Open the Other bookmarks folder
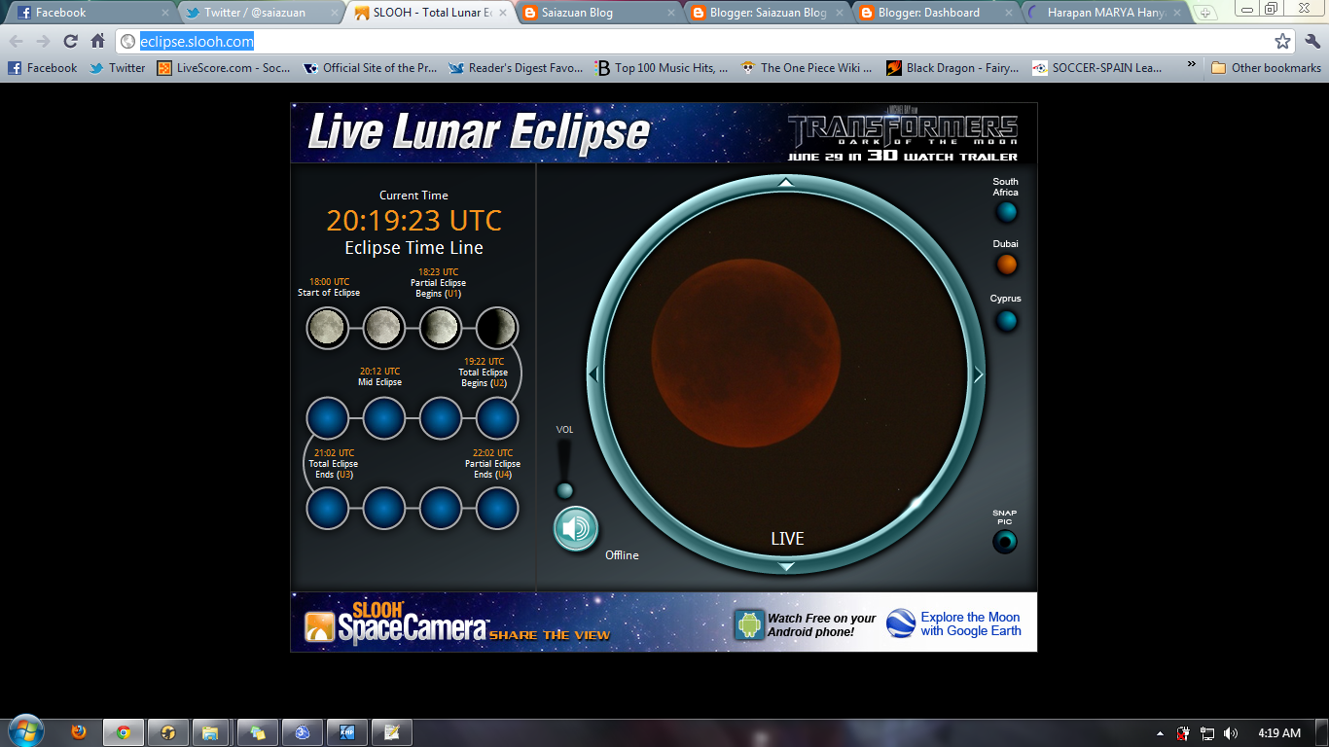1329x747 pixels. (1267, 68)
